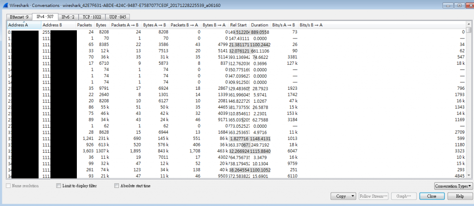Click the Graph button

[404, 196]
